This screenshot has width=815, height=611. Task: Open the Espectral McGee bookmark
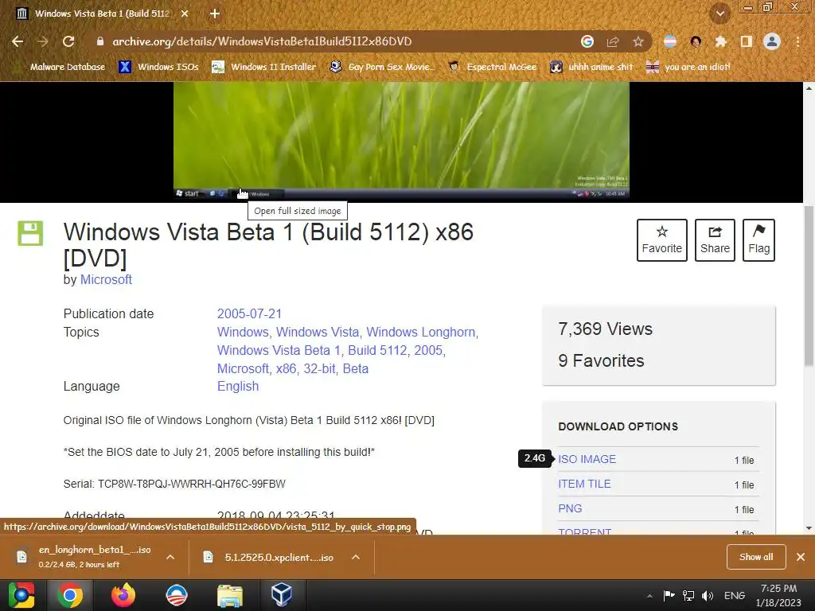tap(493, 67)
